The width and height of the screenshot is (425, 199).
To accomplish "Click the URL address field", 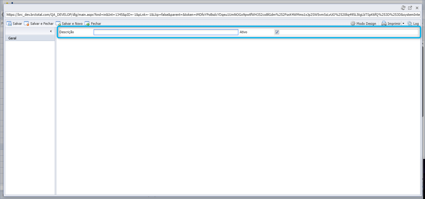I will point(213,15).
